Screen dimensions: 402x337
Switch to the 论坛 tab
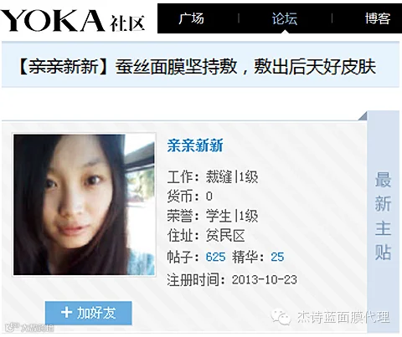[285, 18]
